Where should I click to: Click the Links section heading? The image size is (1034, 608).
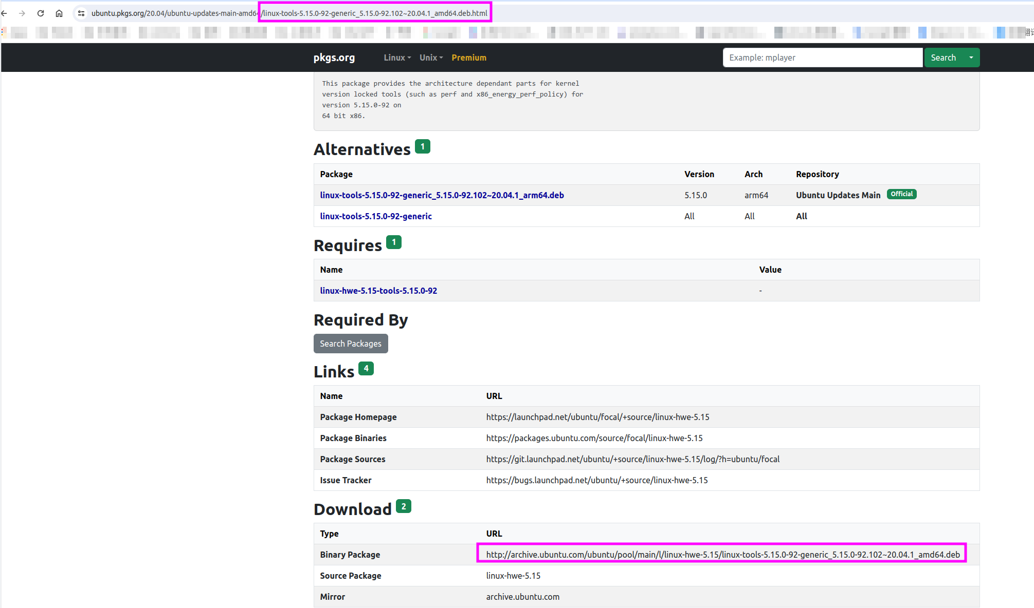[x=334, y=372]
